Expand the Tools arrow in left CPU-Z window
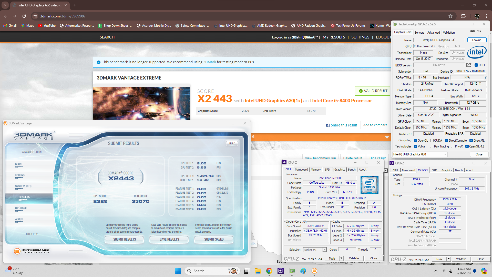This screenshot has height=277, width=492. click(341, 258)
